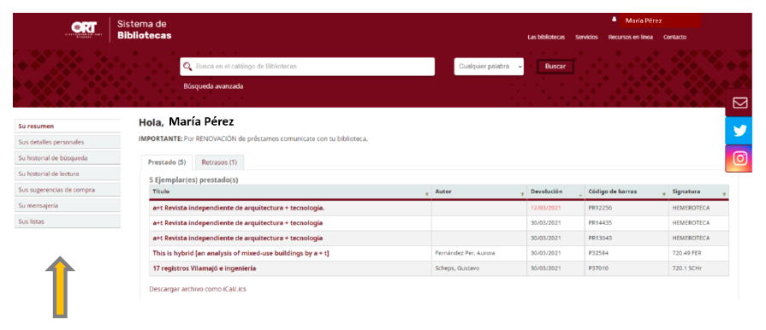Click the ORT university logo
This screenshot has height=330, width=766.
(84, 30)
